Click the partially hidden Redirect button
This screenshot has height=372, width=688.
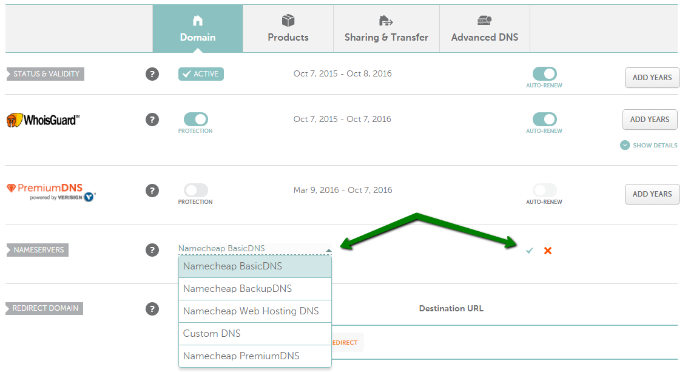(x=348, y=343)
